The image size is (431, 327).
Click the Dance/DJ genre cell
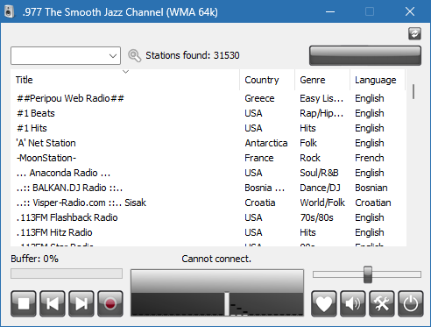click(320, 188)
